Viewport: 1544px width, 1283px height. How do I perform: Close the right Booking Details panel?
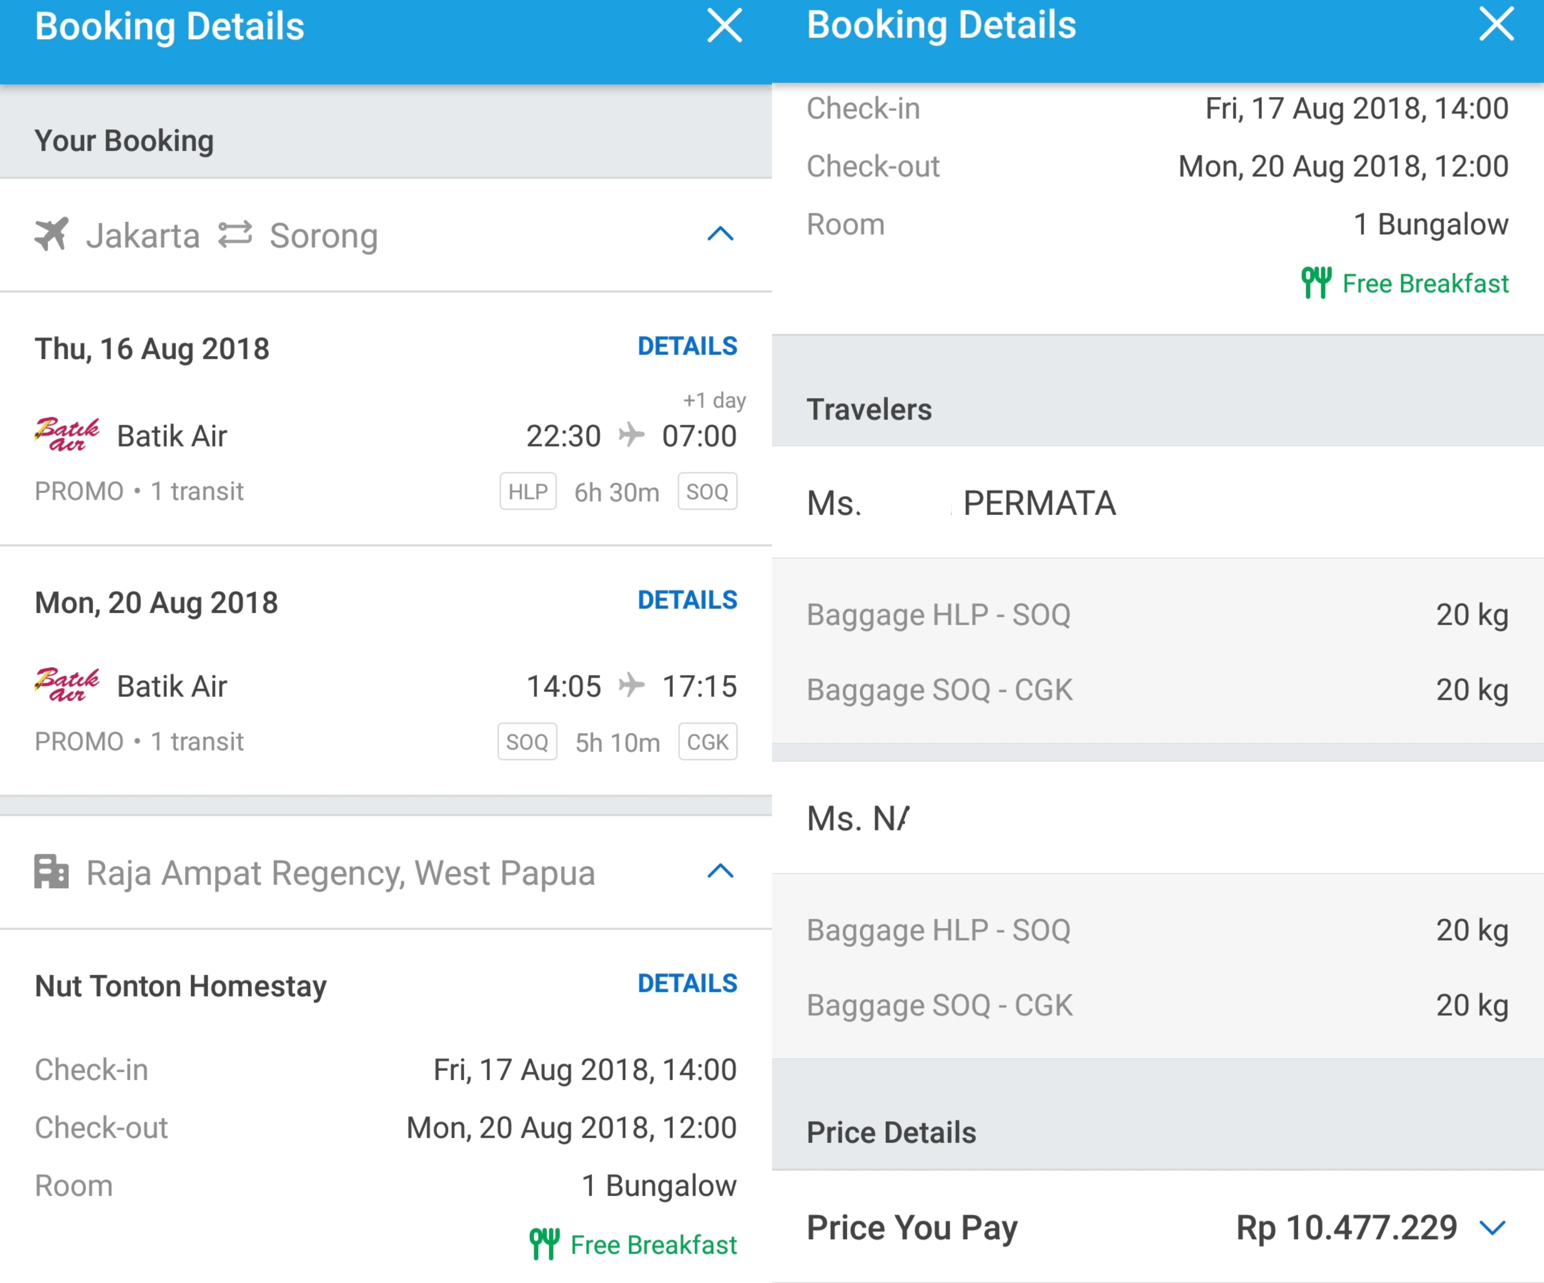(x=1496, y=24)
